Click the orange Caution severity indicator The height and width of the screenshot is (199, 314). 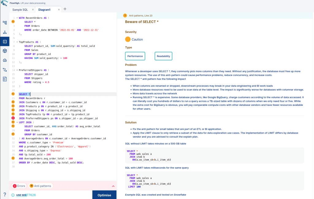128,39
